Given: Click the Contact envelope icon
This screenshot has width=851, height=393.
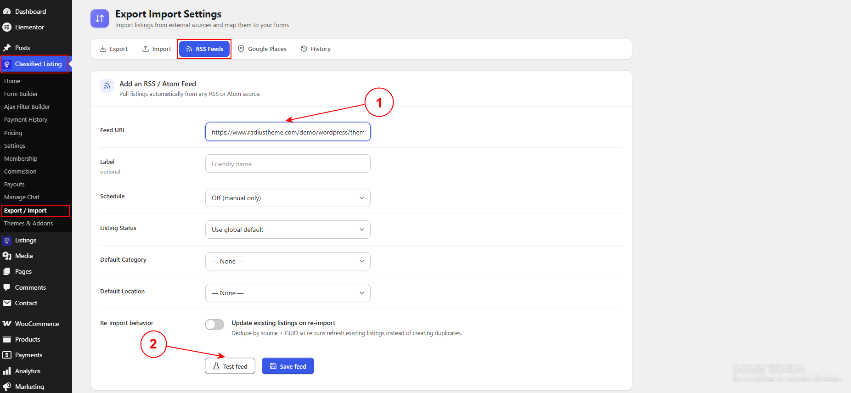Looking at the screenshot, I should tap(7, 303).
